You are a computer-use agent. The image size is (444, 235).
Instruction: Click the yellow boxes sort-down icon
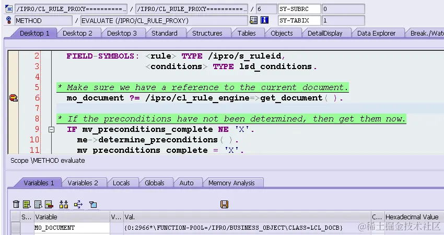pyautogui.click(x=64, y=204)
